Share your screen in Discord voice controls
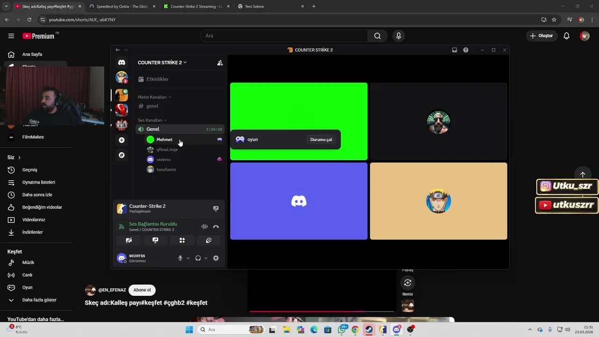The height and width of the screenshot is (337, 599). [155, 240]
